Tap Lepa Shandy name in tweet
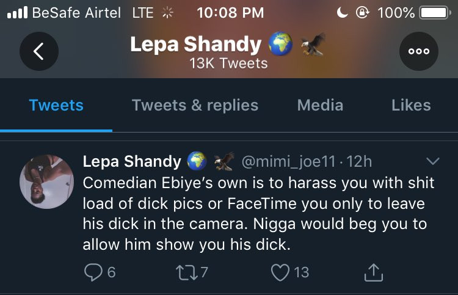 [x=132, y=162]
